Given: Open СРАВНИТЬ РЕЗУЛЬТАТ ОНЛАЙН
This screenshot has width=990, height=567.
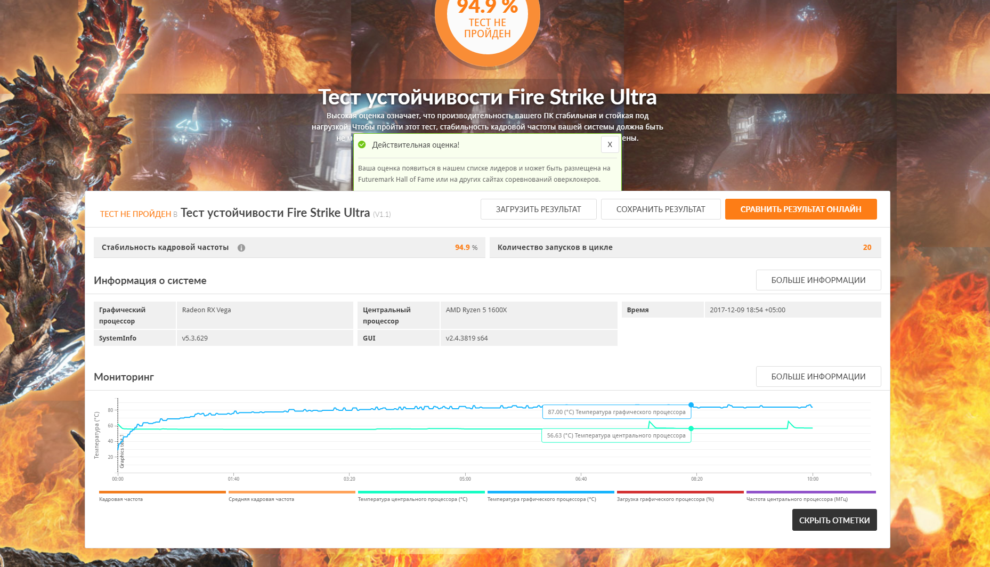Looking at the screenshot, I should coord(801,209).
